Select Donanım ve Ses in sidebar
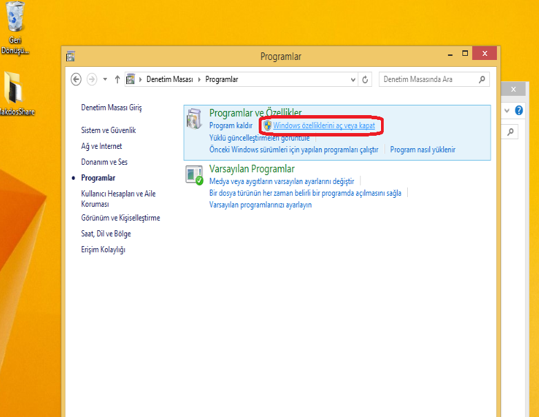Viewport: 539px width, 417px height. click(x=104, y=162)
